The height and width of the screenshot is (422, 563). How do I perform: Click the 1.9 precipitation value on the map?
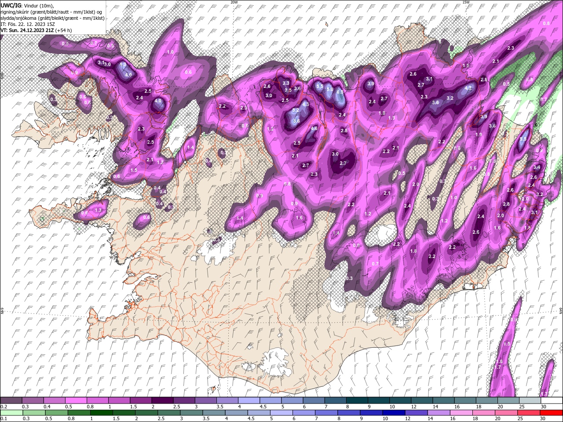point(479,135)
